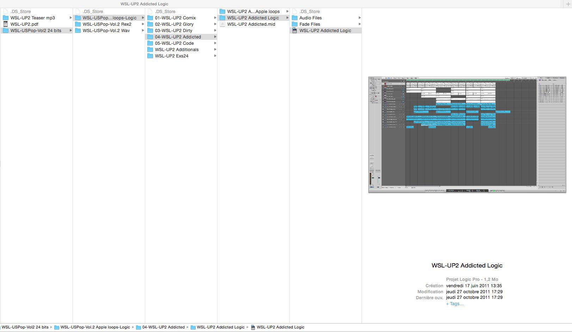Expand the 02-WSL-UP2 Glory arrow
Screen dimensions: 572x332
coord(215,24)
